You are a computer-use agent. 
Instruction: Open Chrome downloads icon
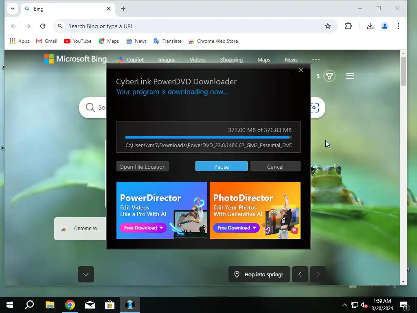click(x=370, y=26)
